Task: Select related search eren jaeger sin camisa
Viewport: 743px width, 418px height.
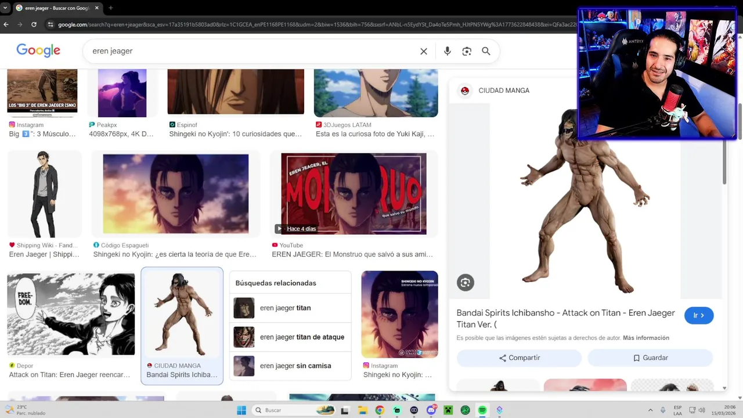Action: click(290, 366)
